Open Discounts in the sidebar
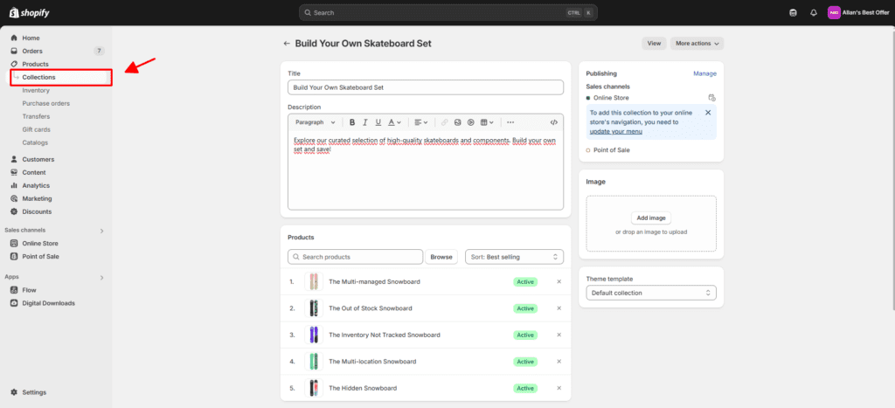 pos(37,211)
